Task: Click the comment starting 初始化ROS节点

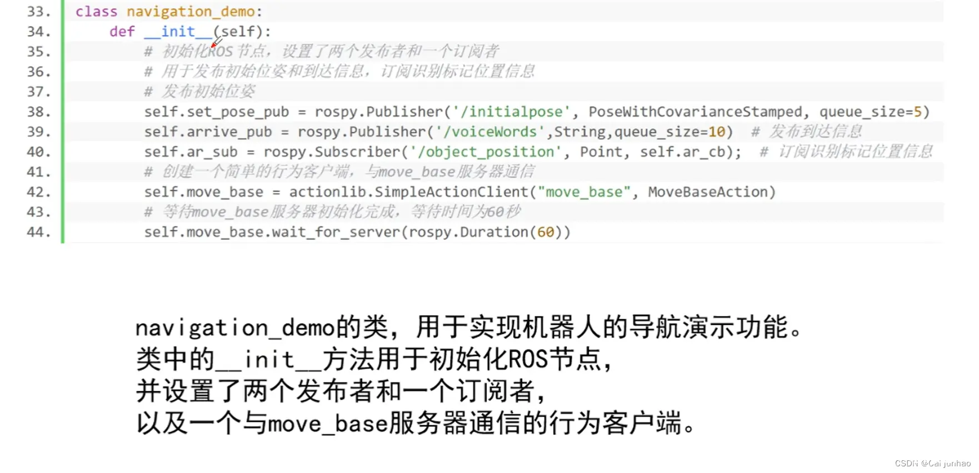Action: tap(322, 52)
